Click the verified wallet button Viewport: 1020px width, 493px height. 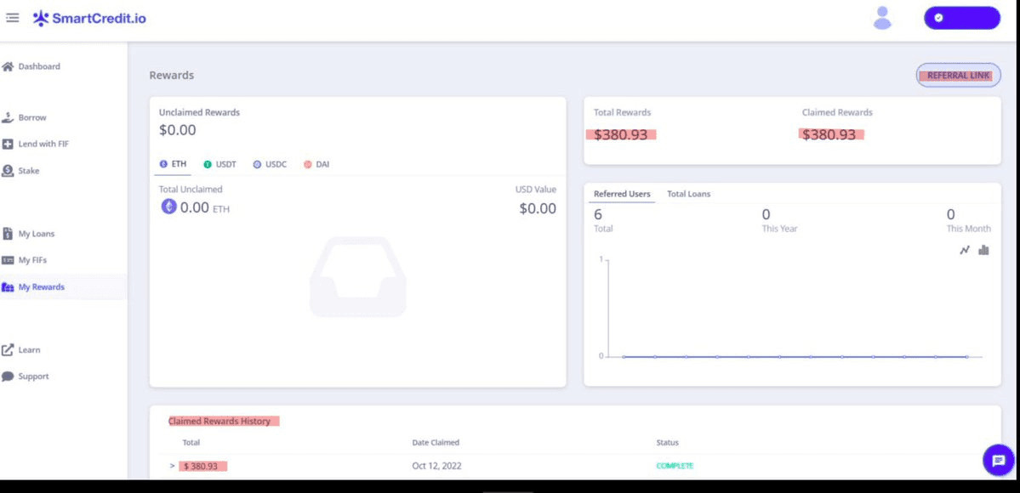(961, 18)
